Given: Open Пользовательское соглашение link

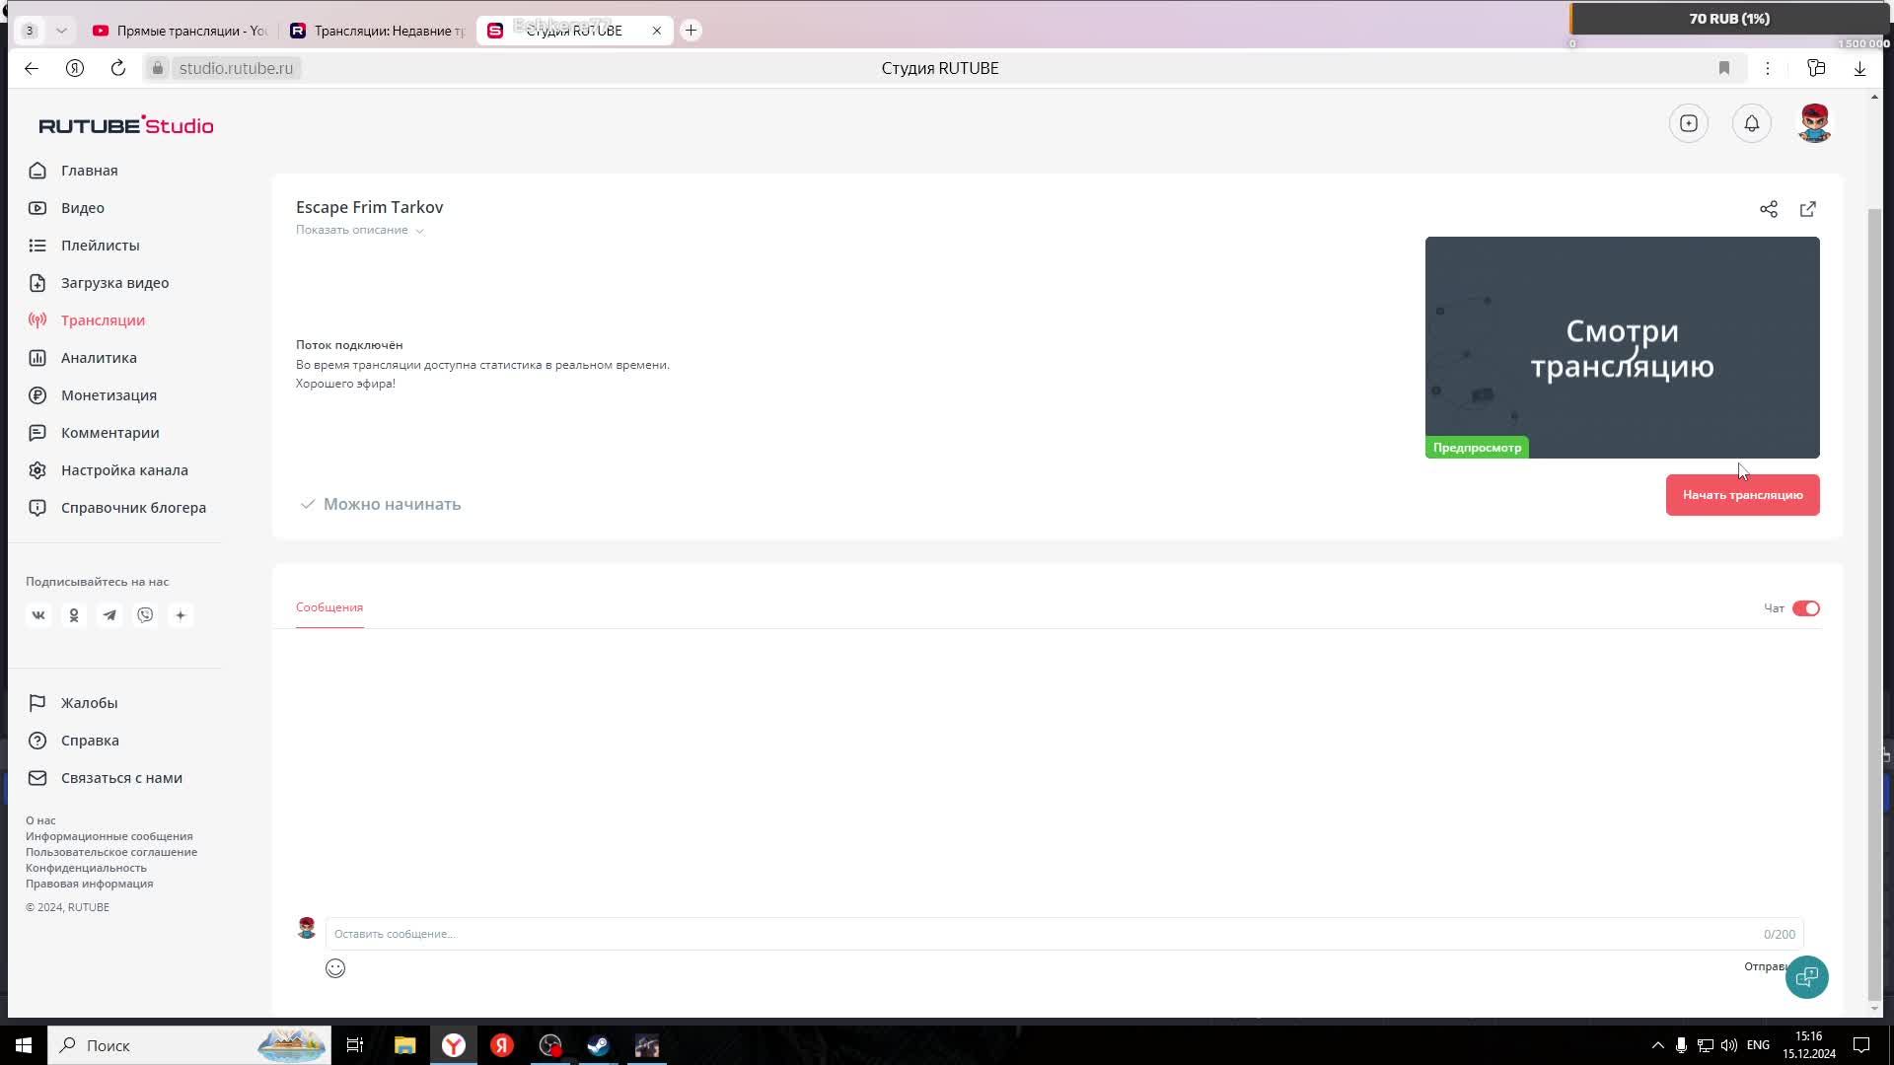Looking at the screenshot, I should 111,852.
